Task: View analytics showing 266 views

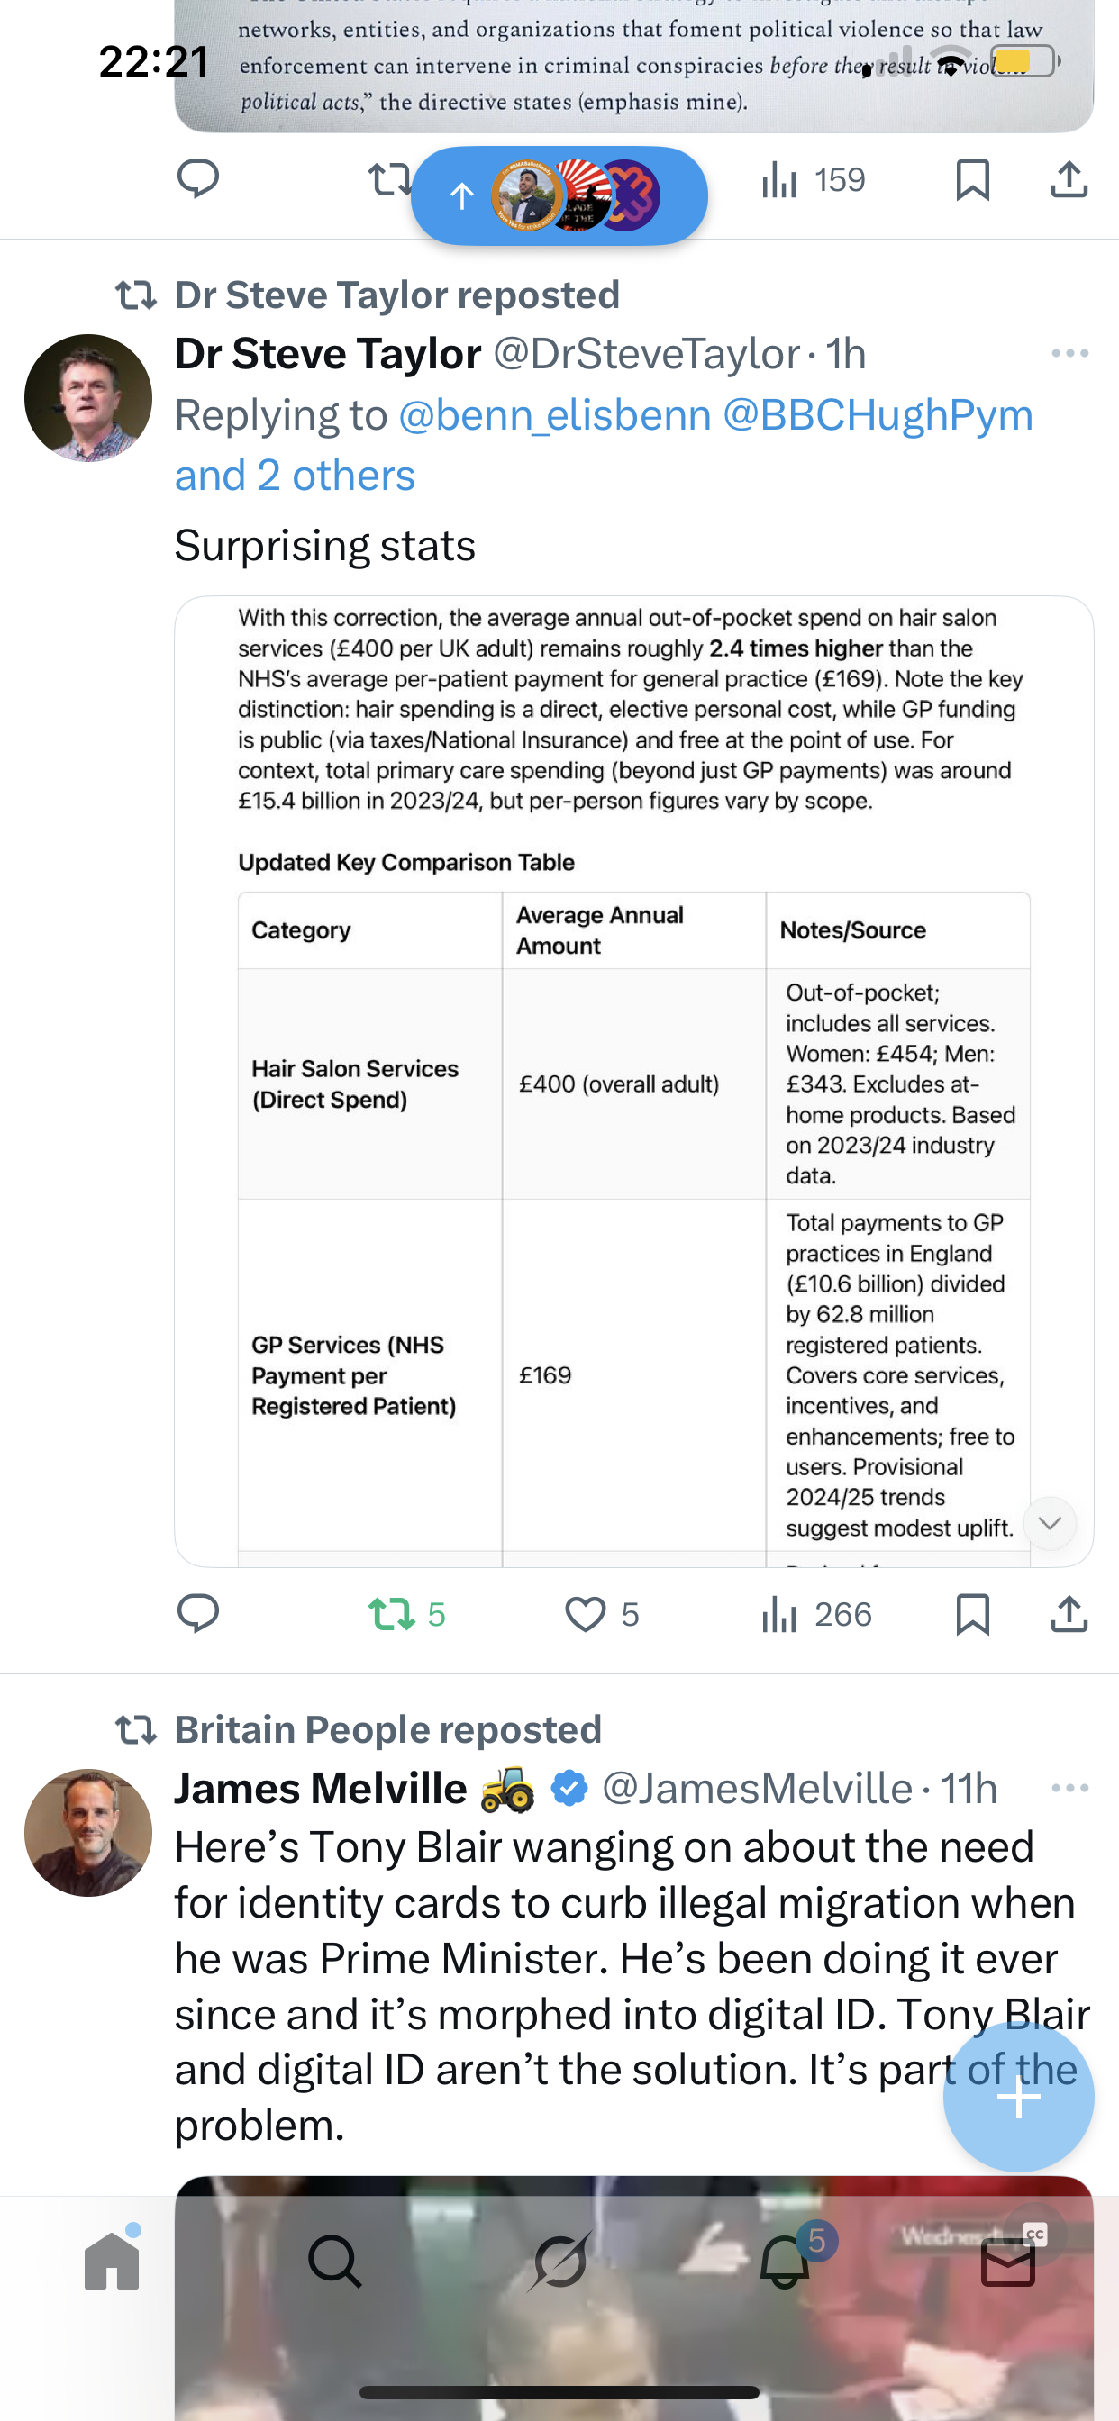Action: 816,1614
